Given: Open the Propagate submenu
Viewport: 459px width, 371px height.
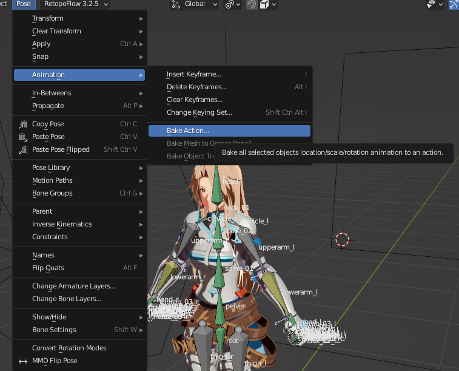Looking at the screenshot, I should (79, 106).
